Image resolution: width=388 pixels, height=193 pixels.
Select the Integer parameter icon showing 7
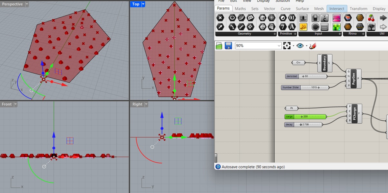[283, 26]
